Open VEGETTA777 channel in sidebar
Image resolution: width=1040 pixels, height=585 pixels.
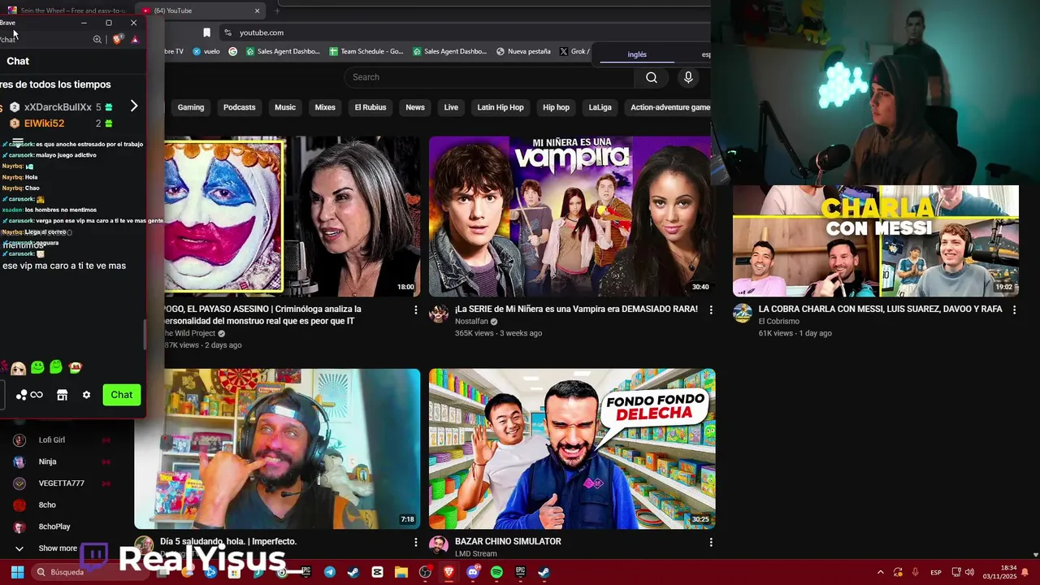pos(61,483)
